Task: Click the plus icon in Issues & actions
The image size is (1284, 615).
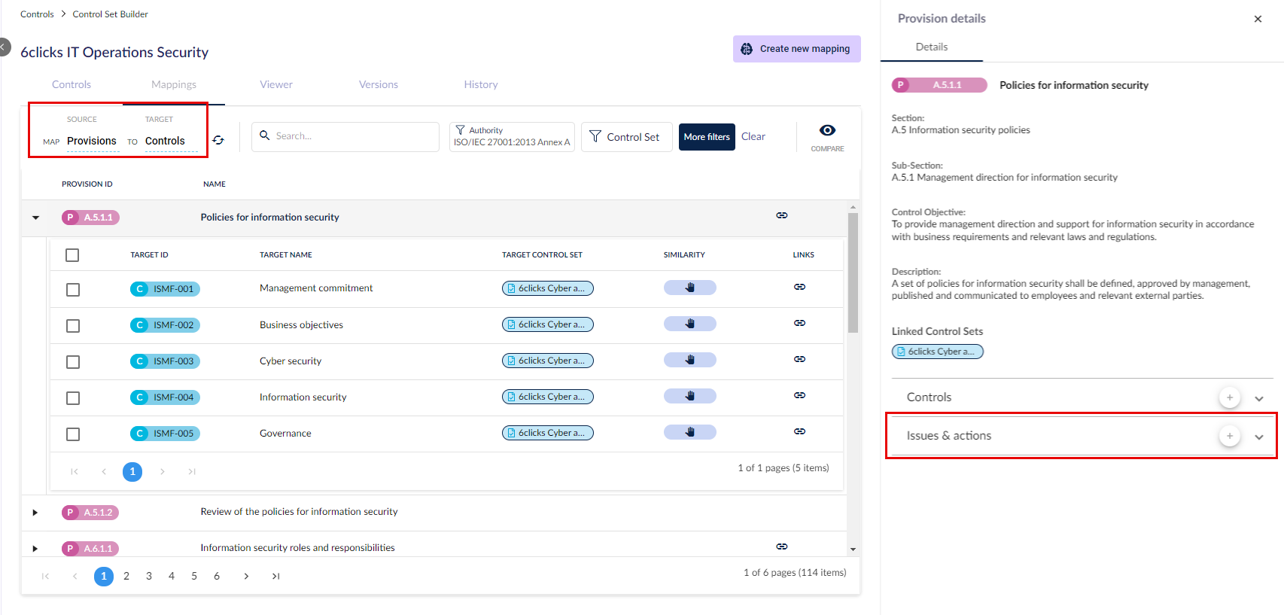Action: 1230,435
